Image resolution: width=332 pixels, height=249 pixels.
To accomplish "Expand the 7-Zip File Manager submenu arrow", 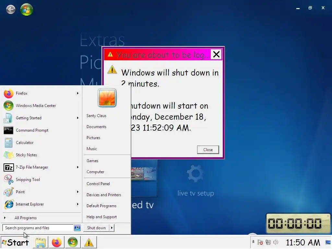I will 78,167.
